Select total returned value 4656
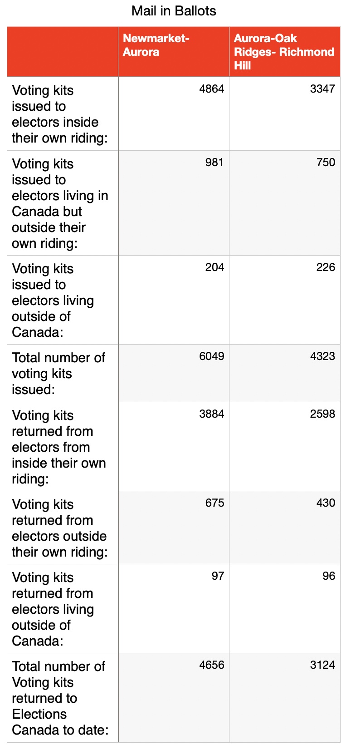351x750 pixels. (x=174, y=698)
